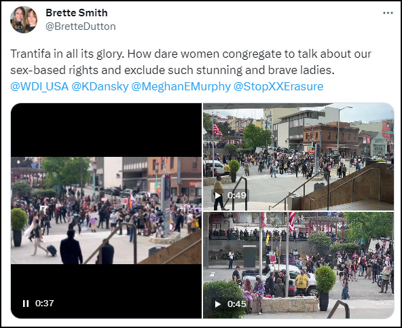Click the Brette Smith display name
The height and width of the screenshot is (328, 402).
pos(77,13)
